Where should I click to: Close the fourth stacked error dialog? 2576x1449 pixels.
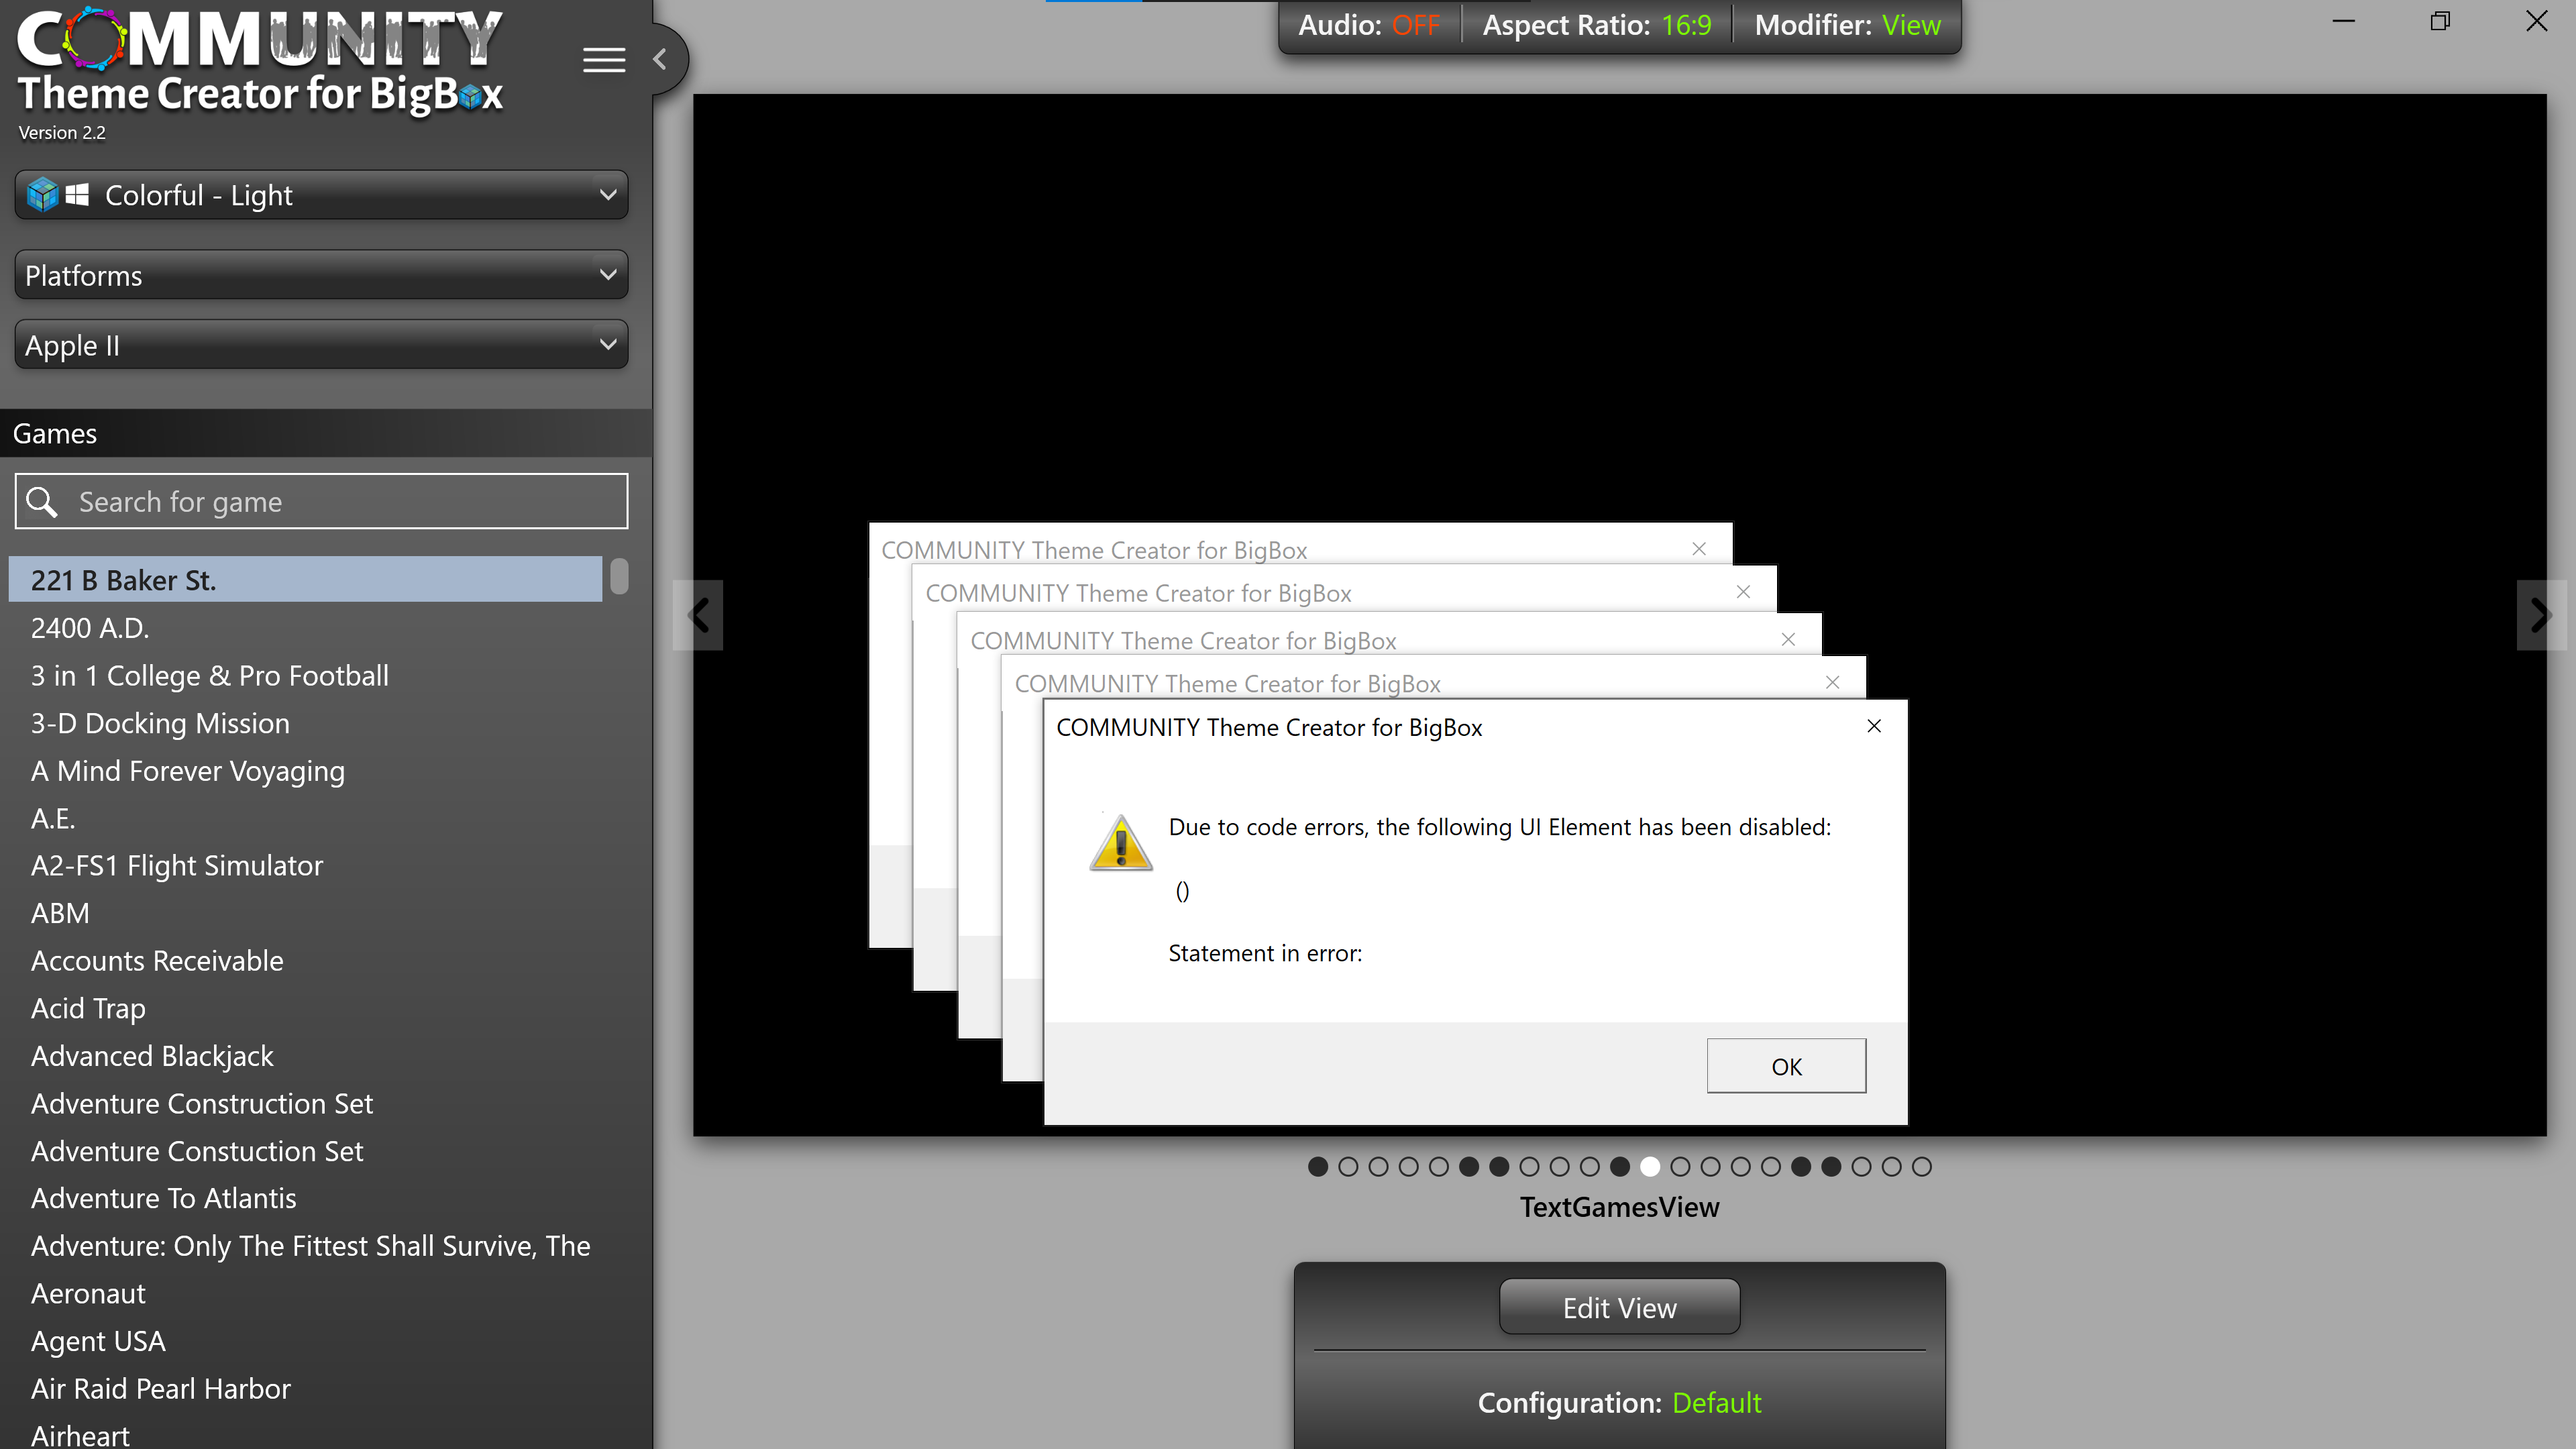click(1743, 592)
